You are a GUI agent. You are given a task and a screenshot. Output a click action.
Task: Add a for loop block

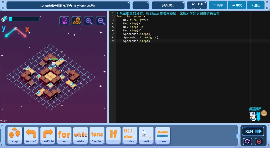[x=64, y=135]
